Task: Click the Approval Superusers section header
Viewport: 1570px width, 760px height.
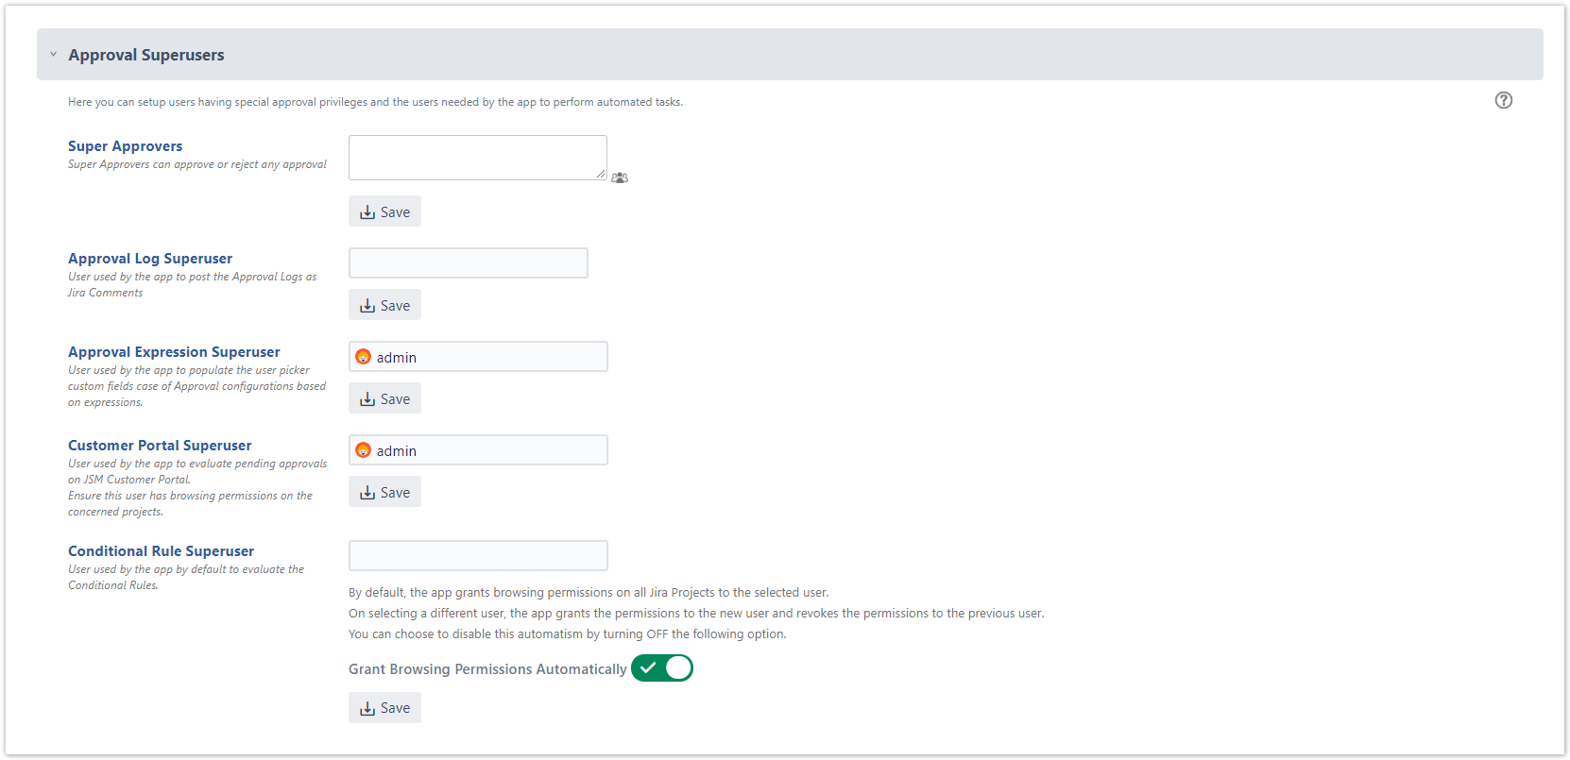Action: 146,55
